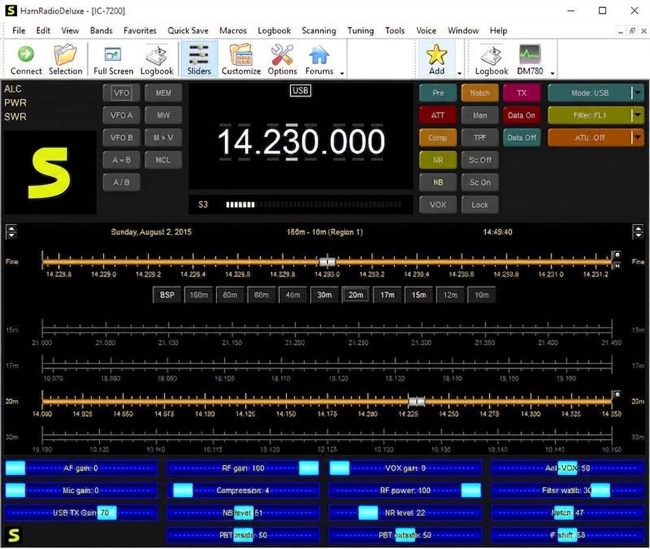
Task: Toggle the Pre preamp button
Action: pos(438,93)
